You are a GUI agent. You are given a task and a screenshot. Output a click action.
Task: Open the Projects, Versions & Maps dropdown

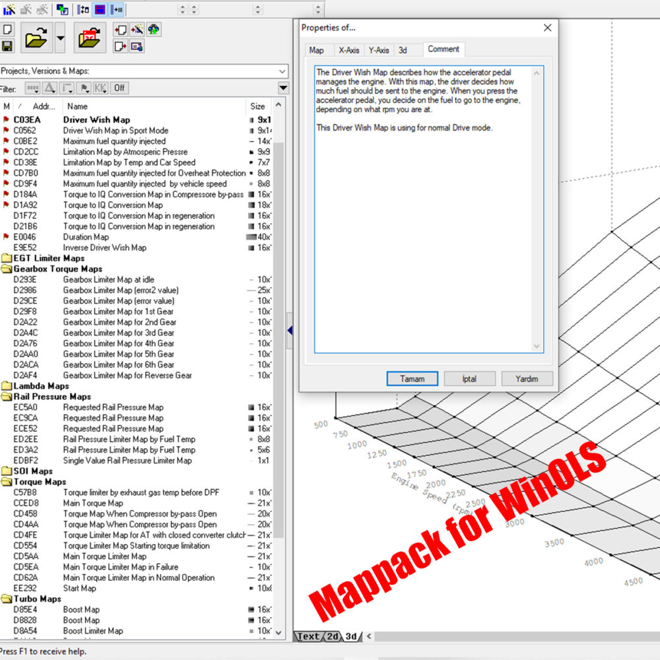(x=282, y=71)
